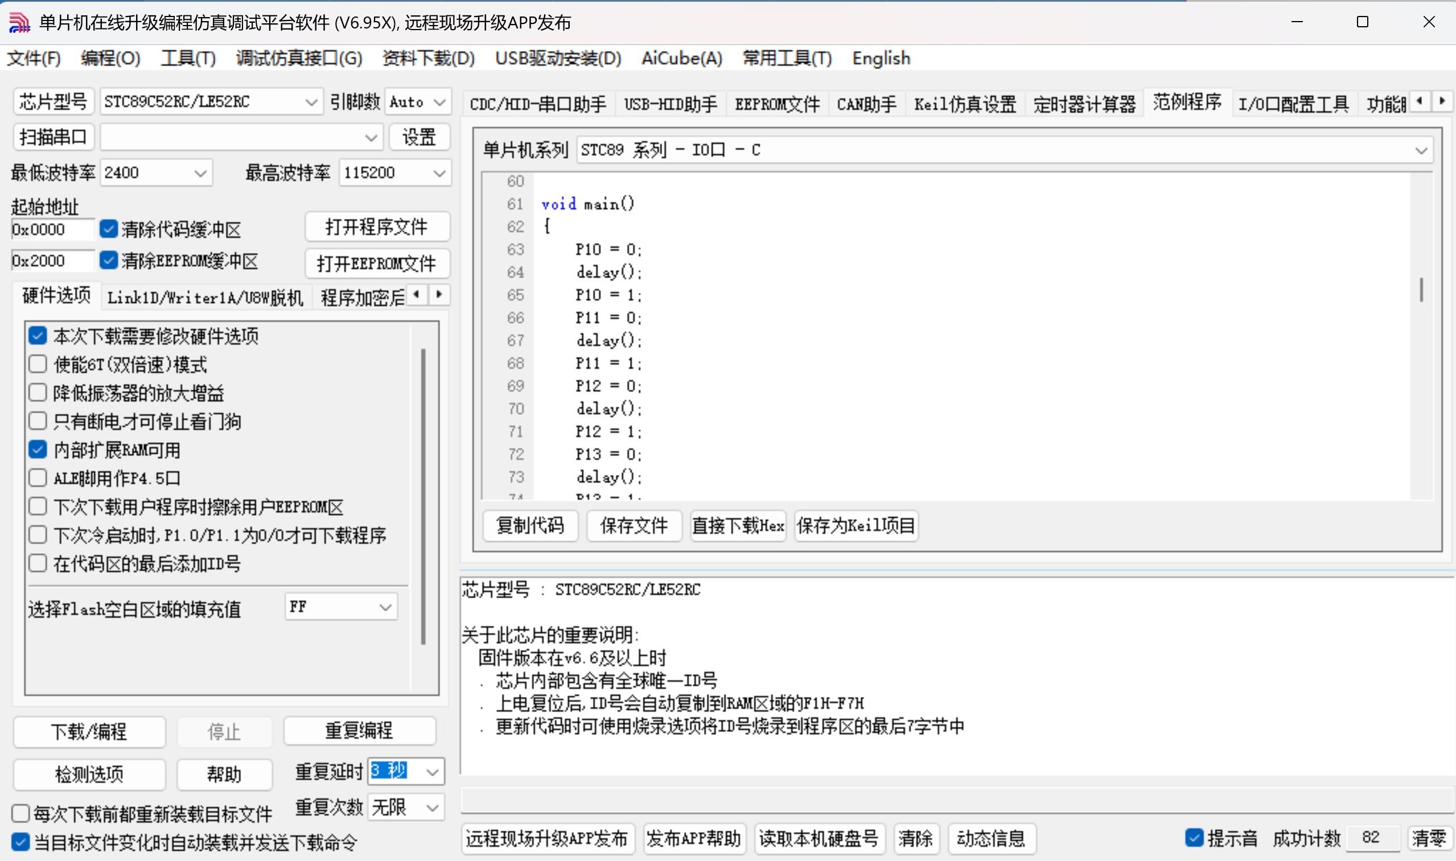Image resolution: width=1456 pixels, height=861 pixels.
Task: Enable ALE脚用作P4.5口 option
Action: pyautogui.click(x=38, y=477)
